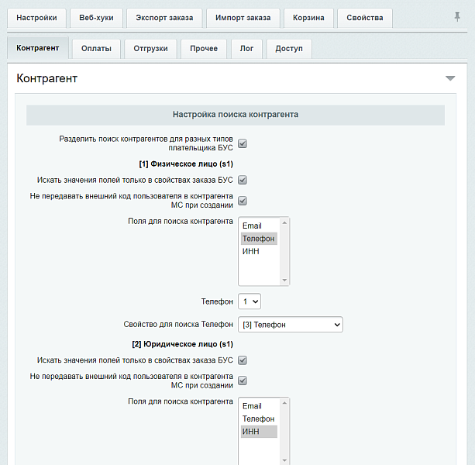
Task: Open the Корзина tab
Action: [309, 18]
